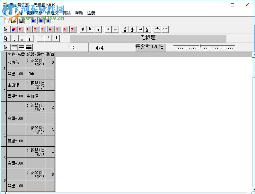
Task: Select the arrow pointer in the note toolbar
Action: (6, 29)
